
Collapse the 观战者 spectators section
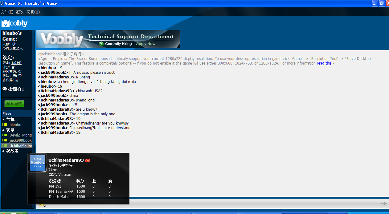3,150
